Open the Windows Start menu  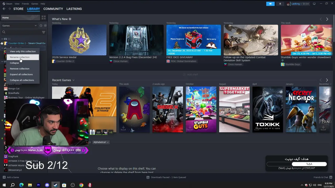pos(4,185)
